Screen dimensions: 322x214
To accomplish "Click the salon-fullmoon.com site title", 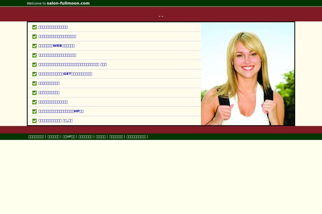I will [68, 3].
